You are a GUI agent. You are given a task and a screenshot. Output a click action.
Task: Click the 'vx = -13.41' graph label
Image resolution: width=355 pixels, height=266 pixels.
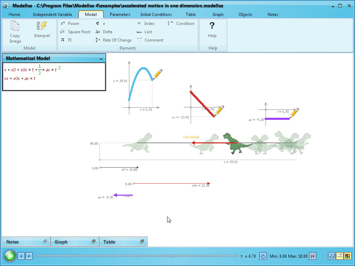click(x=180, y=117)
